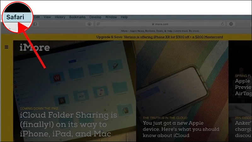Open iCloud Folder Sharing article headline

pyautogui.click(x=68, y=124)
